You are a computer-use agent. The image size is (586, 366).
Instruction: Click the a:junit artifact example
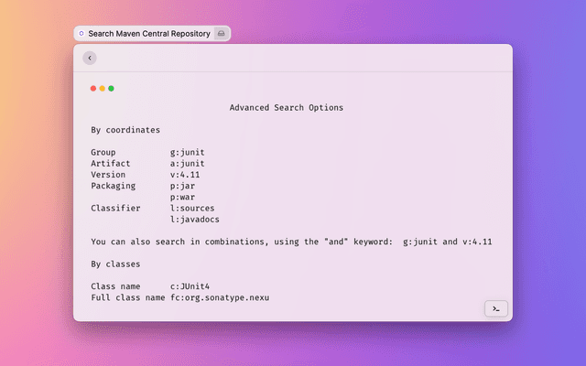pyautogui.click(x=190, y=163)
